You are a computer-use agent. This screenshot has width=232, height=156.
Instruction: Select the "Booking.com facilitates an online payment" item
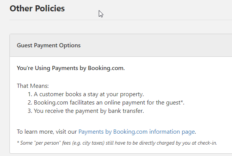[x=108, y=103]
